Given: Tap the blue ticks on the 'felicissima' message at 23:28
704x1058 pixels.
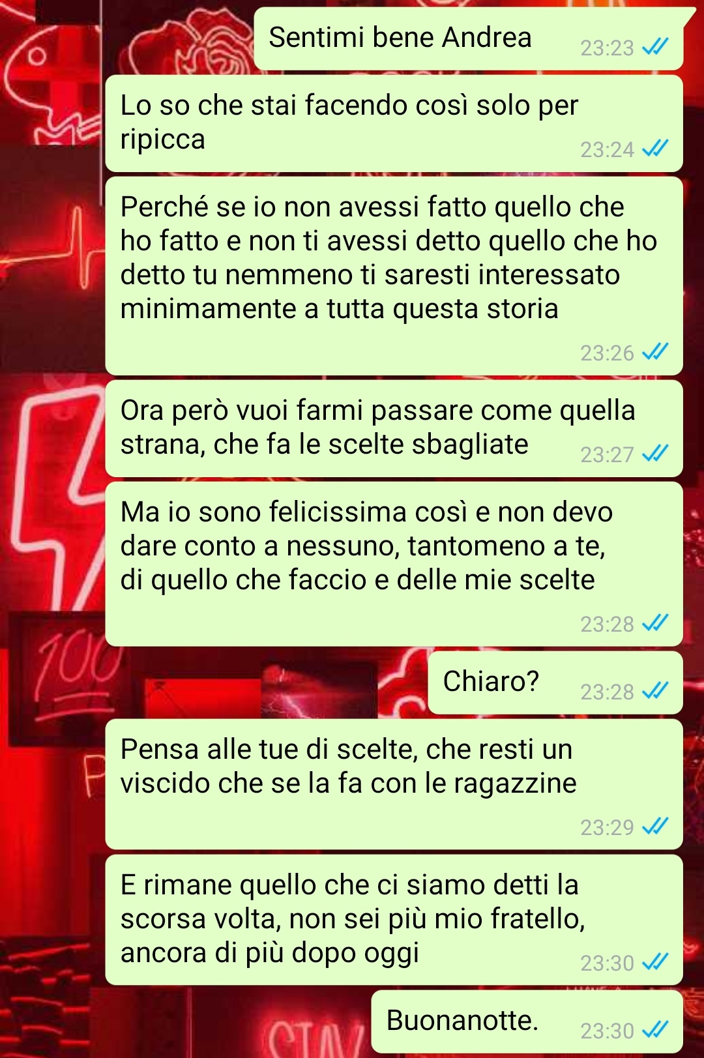Looking at the screenshot, I should 655,623.
